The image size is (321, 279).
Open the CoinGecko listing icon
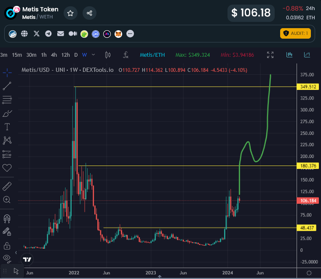[84, 34]
